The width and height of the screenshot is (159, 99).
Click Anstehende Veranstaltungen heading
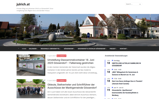pyautogui.click(x=116, y=56)
